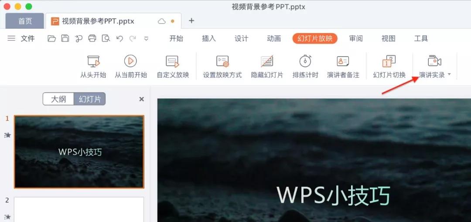This screenshot has height=222, width=471.
Task: Click 隐藏幻灯片 to hide slide
Action: click(x=267, y=67)
